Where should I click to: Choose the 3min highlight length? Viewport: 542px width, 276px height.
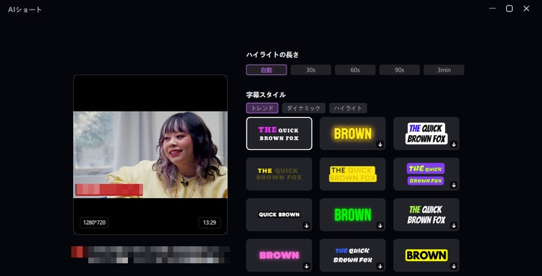pos(444,70)
